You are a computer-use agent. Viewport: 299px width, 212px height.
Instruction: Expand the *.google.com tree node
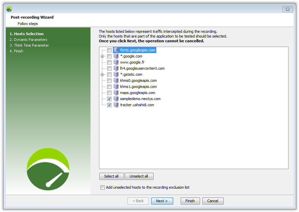(102, 56)
